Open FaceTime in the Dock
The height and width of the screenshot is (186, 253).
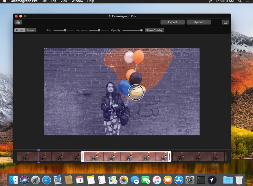146,180
